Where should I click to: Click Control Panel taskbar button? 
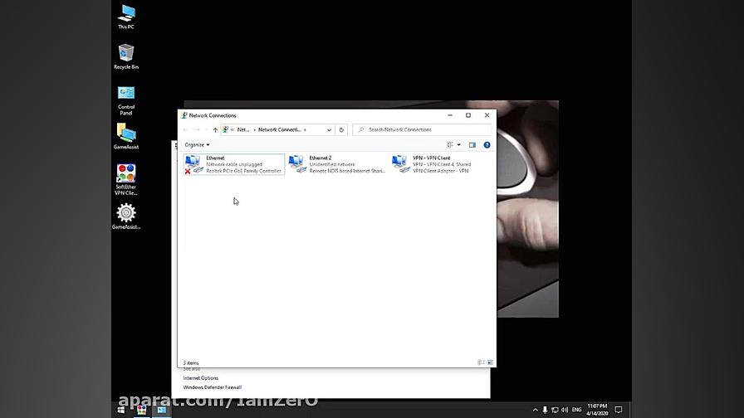[x=162, y=410]
